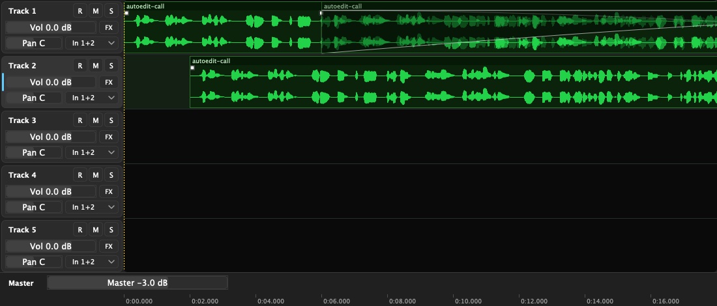Screen dimensions: 717x306
Task: Arm Track 2 for recording
Action: click(80, 66)
